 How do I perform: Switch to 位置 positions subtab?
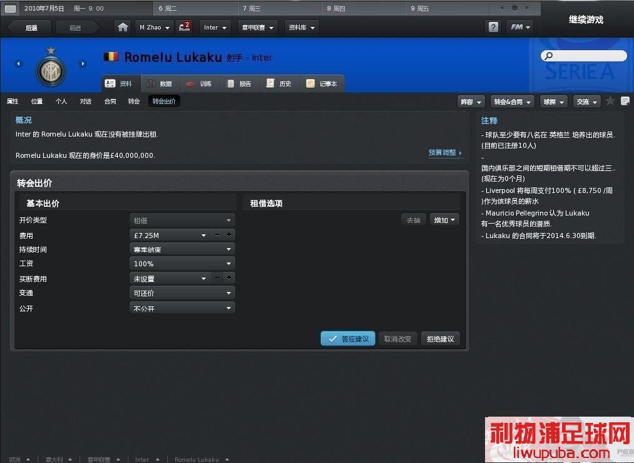pos(37,101)
